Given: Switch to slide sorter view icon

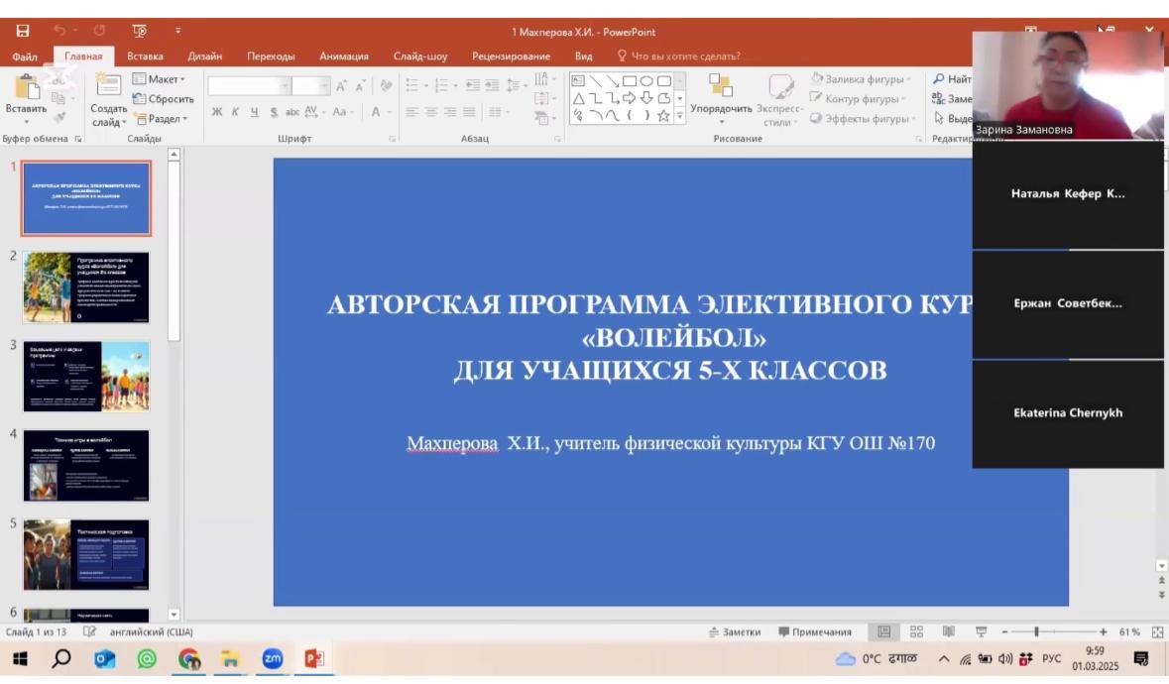Looking at the screenshot, I should (x=916, y=632).
